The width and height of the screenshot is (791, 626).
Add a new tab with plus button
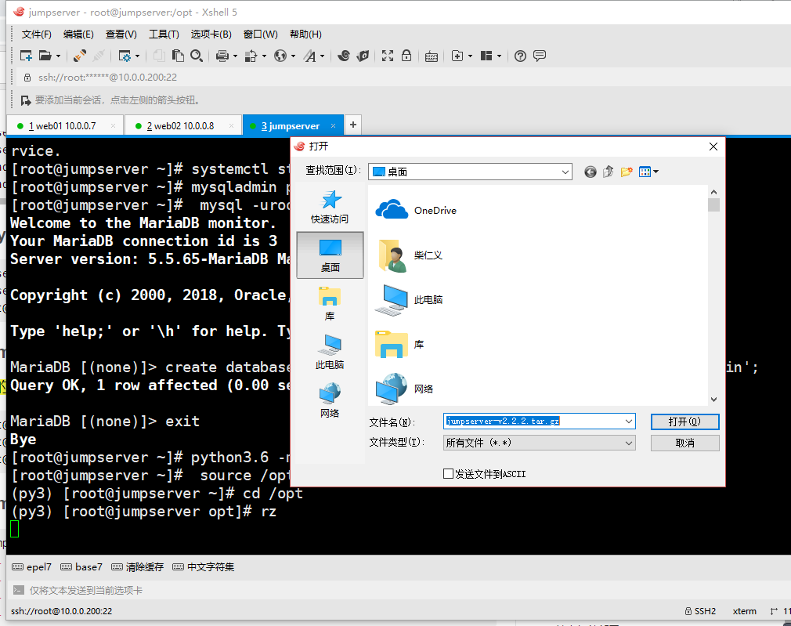pyautogui.click(x=353, y=125)
